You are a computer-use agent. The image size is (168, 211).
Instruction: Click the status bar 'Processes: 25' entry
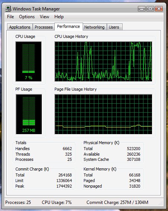point(18,202)
